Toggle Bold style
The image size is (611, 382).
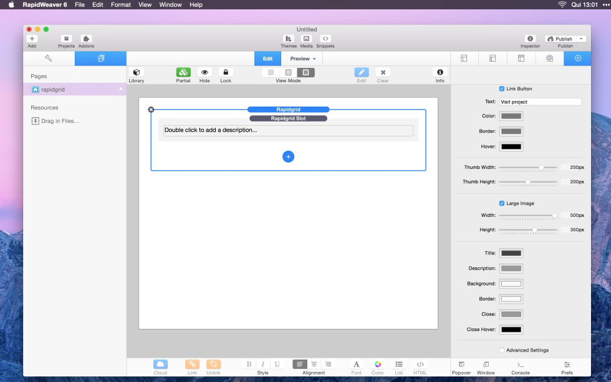pos(249,364)
